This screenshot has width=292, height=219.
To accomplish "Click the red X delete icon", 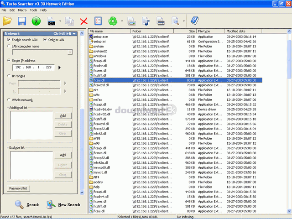I will [x=83, y=21].
